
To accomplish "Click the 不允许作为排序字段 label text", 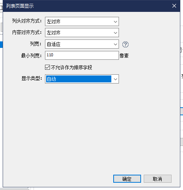I will tap(72, 67).
